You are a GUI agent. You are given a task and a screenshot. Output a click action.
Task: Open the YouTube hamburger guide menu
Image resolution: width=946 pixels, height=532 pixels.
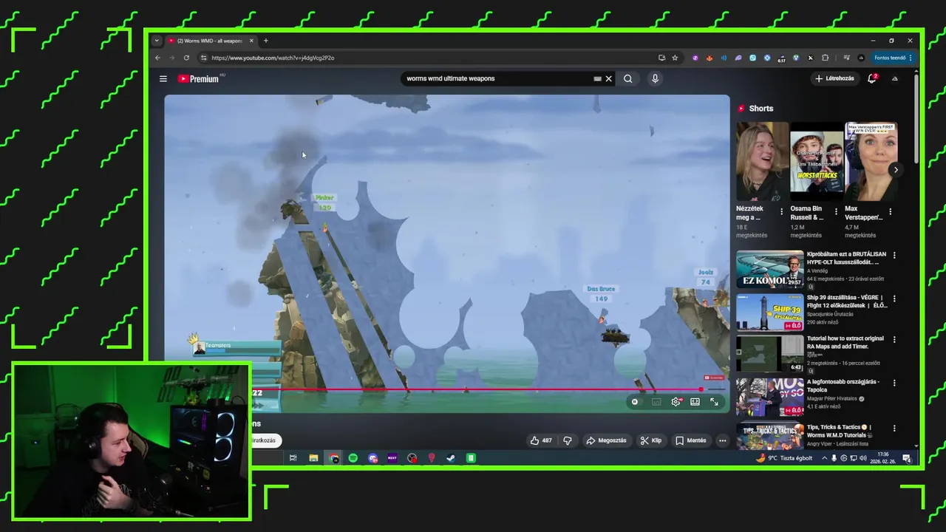[x=163, y=78]
